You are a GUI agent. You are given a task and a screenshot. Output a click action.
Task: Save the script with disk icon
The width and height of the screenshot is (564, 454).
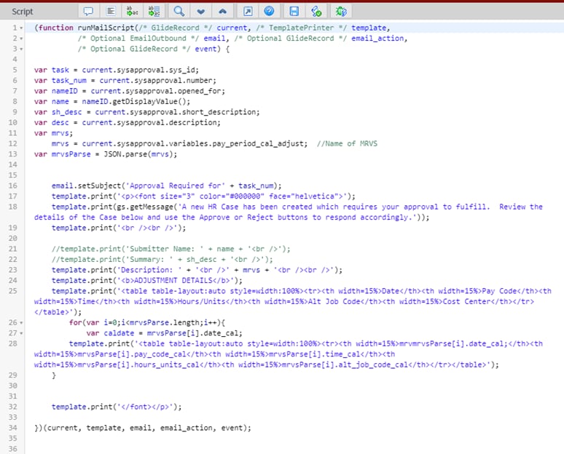(294, 11)
